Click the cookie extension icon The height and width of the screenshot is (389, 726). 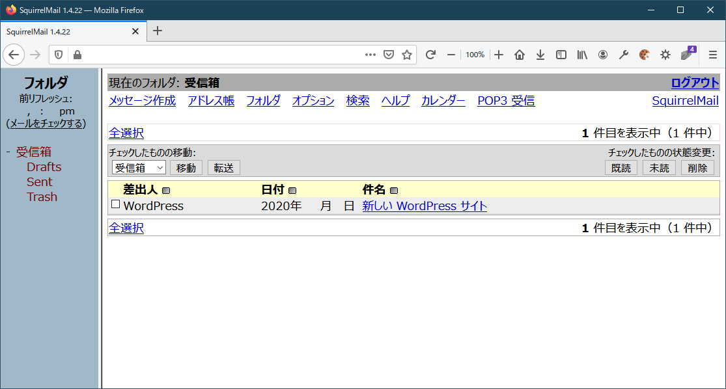[x=645, y=55]
